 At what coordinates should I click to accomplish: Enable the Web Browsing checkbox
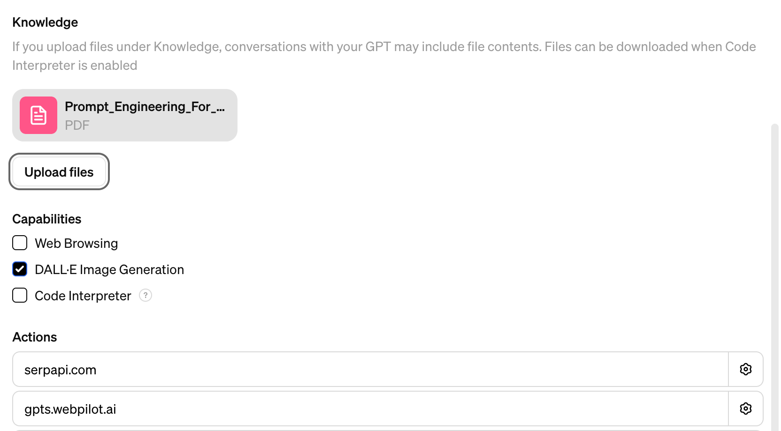tap(20, 243)
